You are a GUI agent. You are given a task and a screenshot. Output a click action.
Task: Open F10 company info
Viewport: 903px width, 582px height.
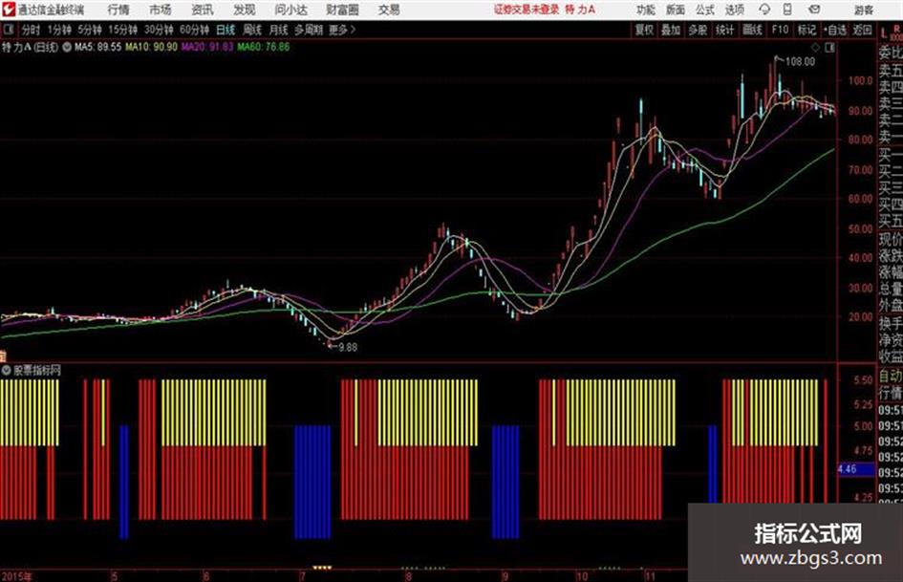(781, 30)
